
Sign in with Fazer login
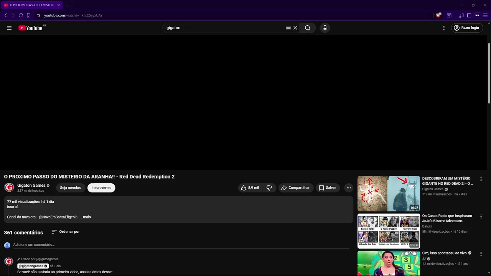467,28
